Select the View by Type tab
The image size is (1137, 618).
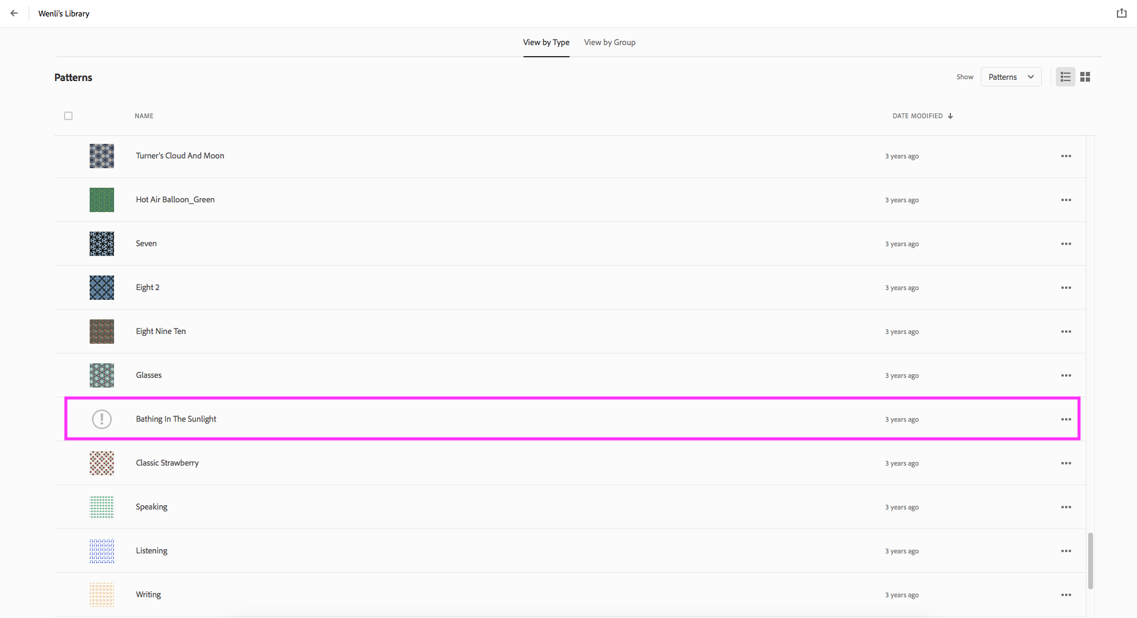coord(546,42)
